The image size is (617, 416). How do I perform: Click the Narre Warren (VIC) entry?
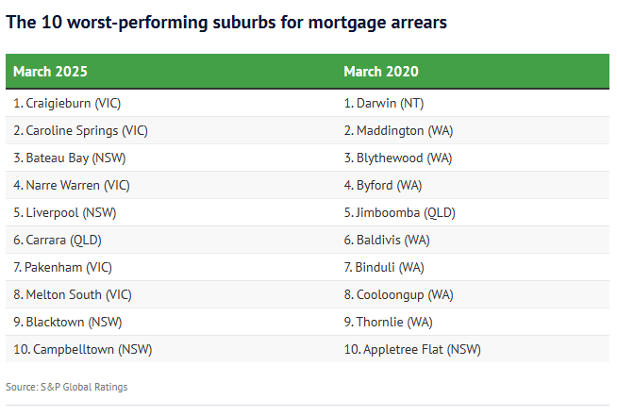(x=72, y=185)
